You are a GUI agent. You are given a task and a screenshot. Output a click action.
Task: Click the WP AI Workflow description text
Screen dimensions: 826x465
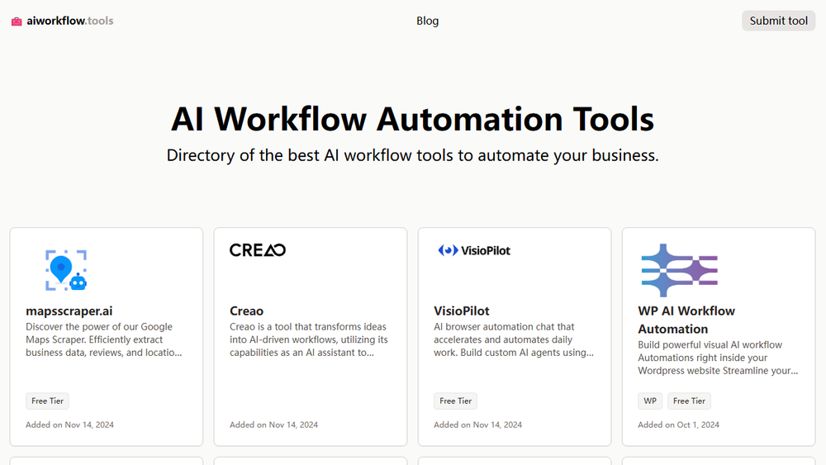point(718,358)
